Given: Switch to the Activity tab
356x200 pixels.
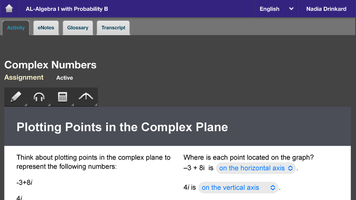Looking at the screenshot, I should pos(16,28).
